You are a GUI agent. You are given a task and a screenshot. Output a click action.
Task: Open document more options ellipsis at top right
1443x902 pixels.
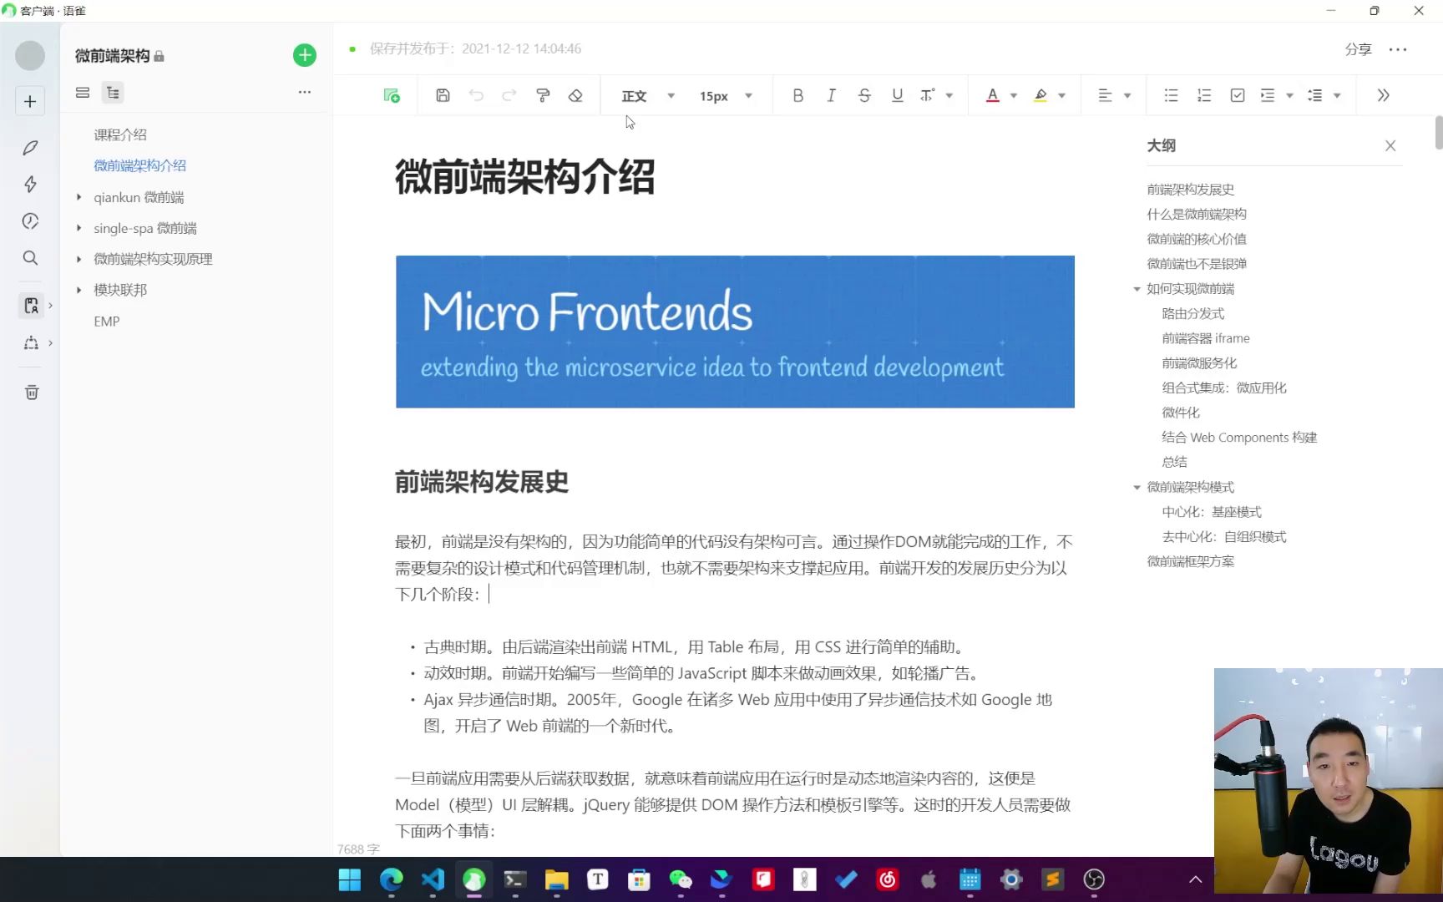click(x=1398, y=49)
